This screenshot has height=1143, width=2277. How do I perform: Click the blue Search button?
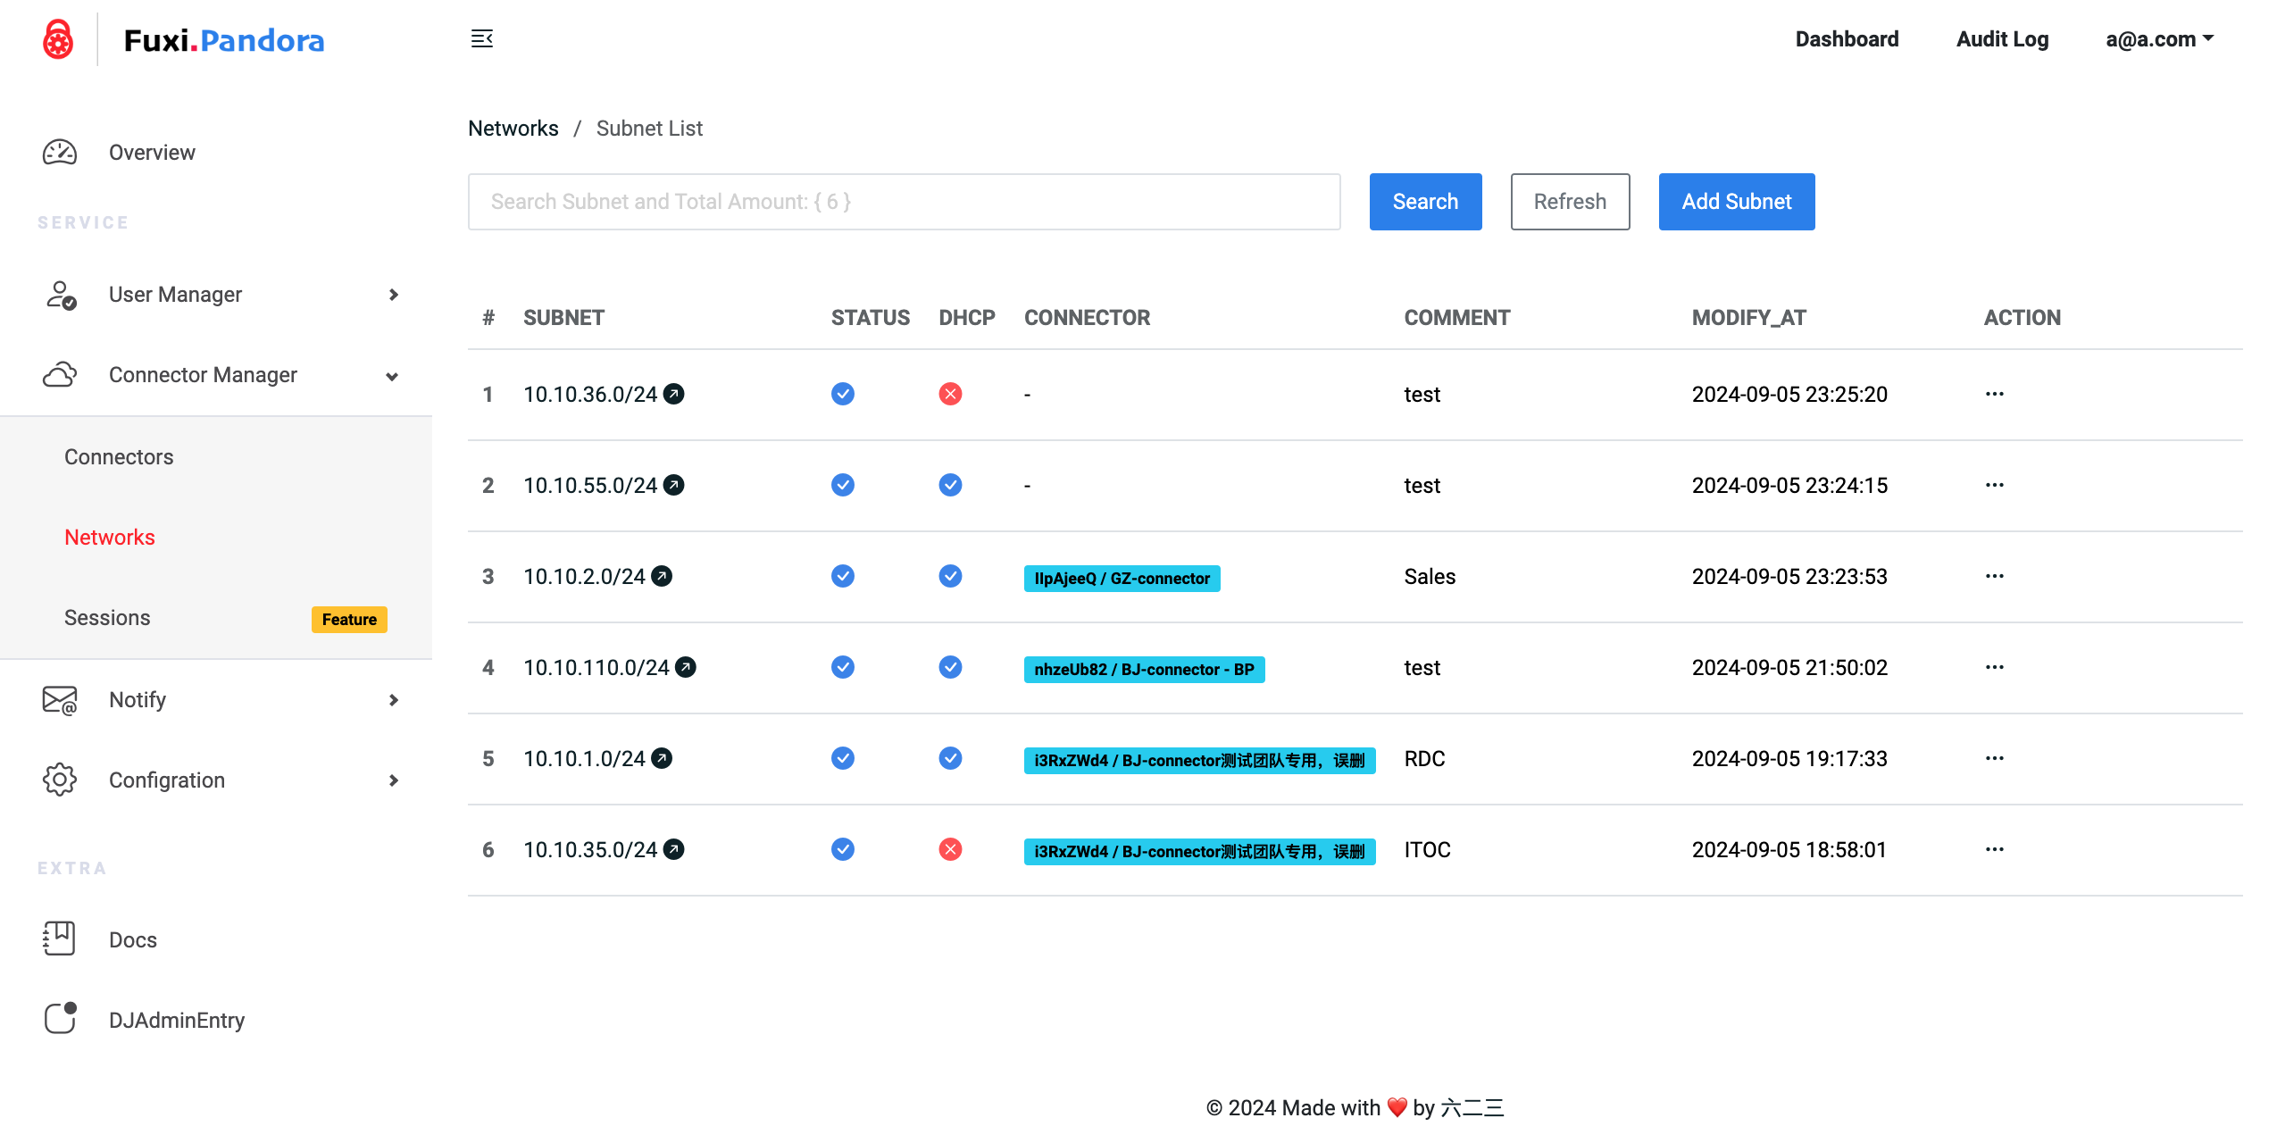[1425, 202]
